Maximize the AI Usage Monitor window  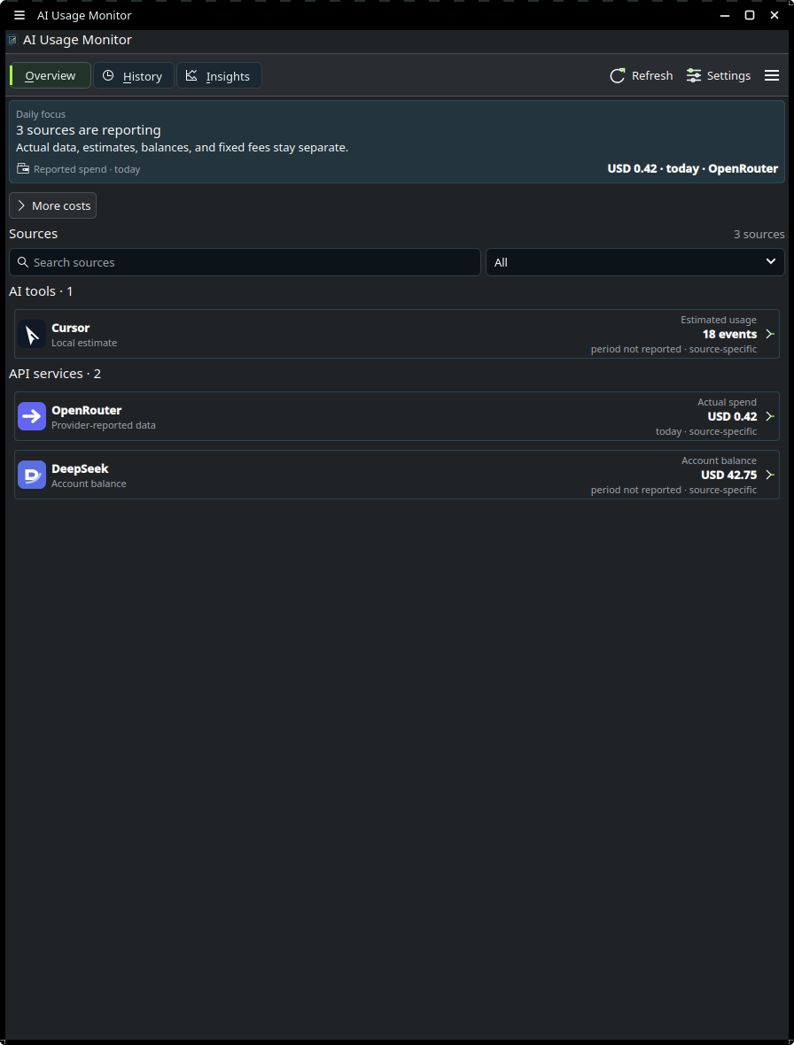750,15
